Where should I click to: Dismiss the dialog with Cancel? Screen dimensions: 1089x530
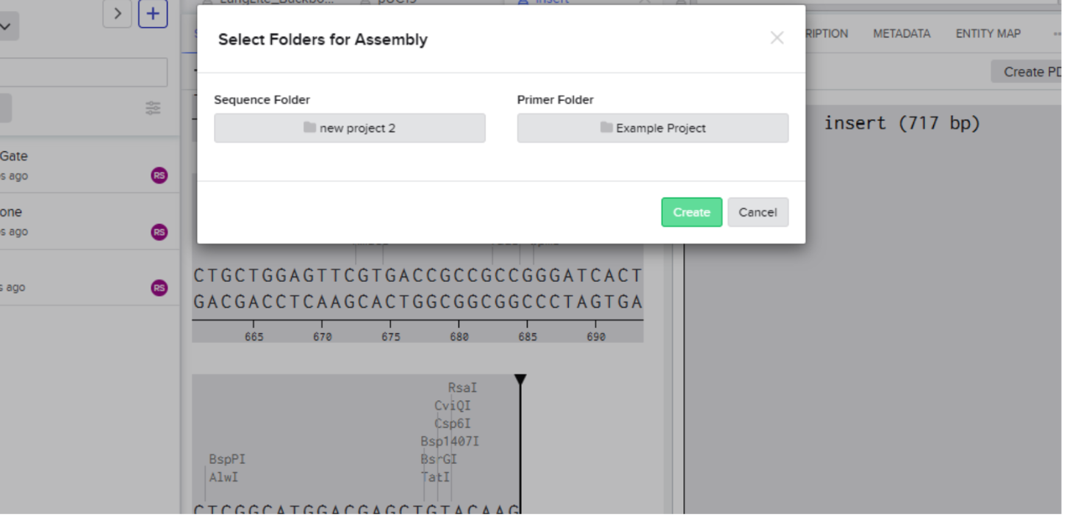pos(758,212)
